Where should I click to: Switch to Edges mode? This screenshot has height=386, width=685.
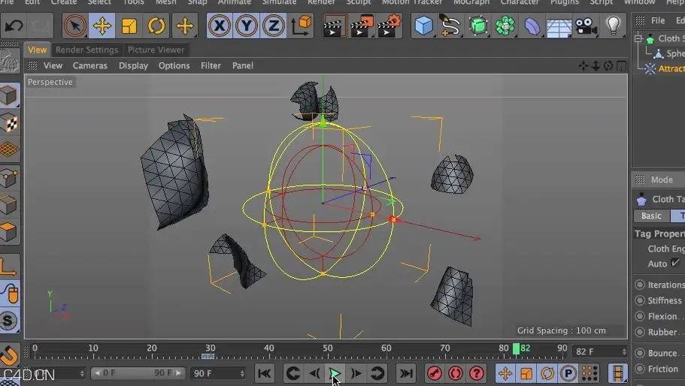pyautogui.click(x=9, y=204)
